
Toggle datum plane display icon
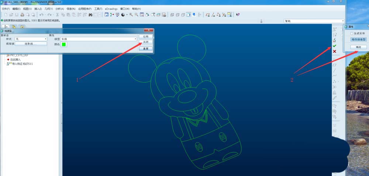click(207, 15)
